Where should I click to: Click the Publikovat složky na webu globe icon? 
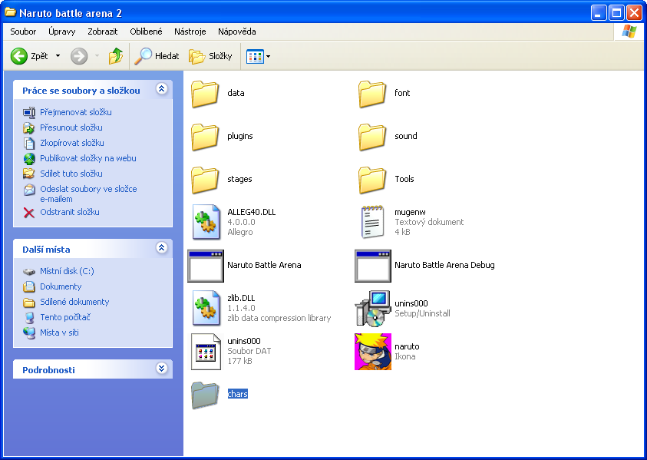[29, 158]
